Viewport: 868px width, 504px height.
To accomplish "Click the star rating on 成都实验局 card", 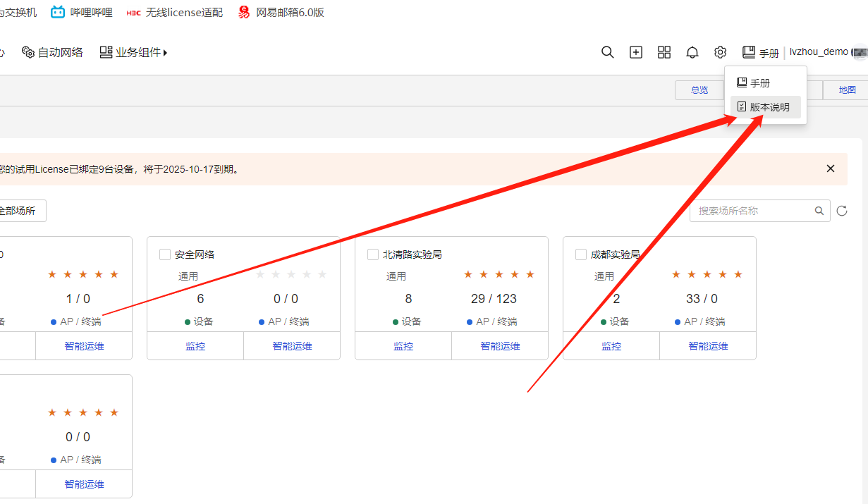I will pos(707,274).
